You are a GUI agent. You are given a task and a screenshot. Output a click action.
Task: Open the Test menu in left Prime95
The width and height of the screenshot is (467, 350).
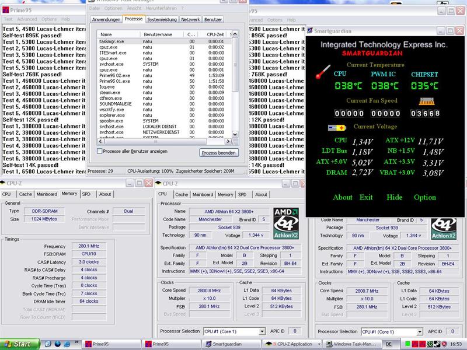[8, 19]
